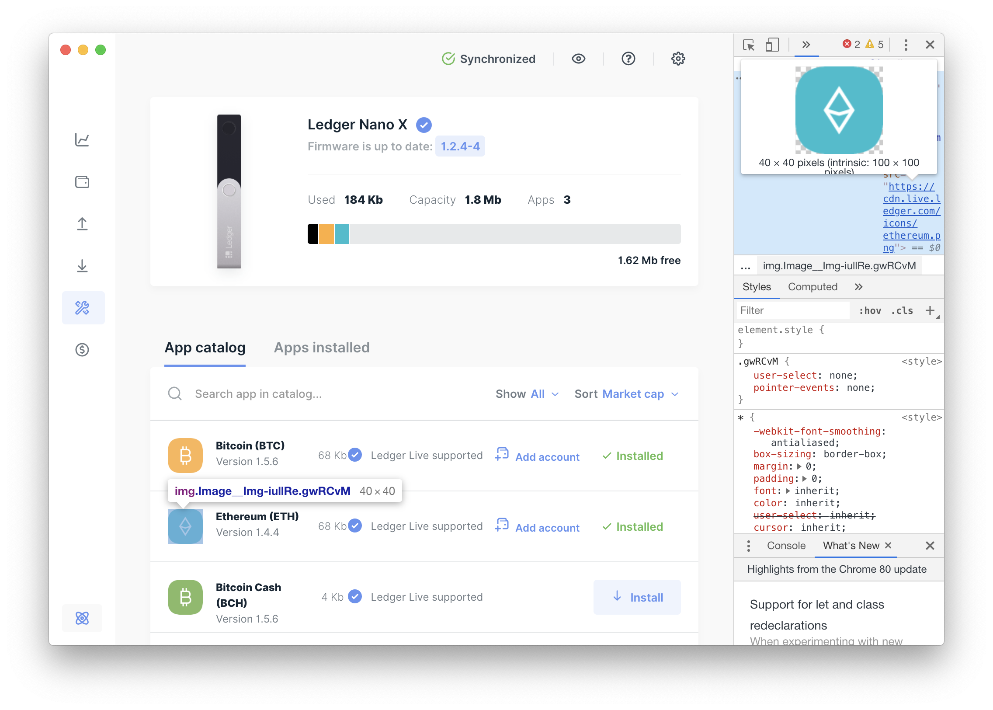Image resolution: width=993 pixels, height=710 pixels.
Task: Select the What's New drawer tab
Action: click(x=851, y=546)
